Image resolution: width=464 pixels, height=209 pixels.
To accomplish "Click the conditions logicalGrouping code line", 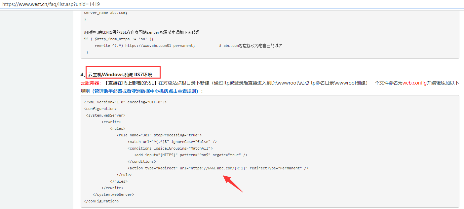I will [x=170, y=148].
